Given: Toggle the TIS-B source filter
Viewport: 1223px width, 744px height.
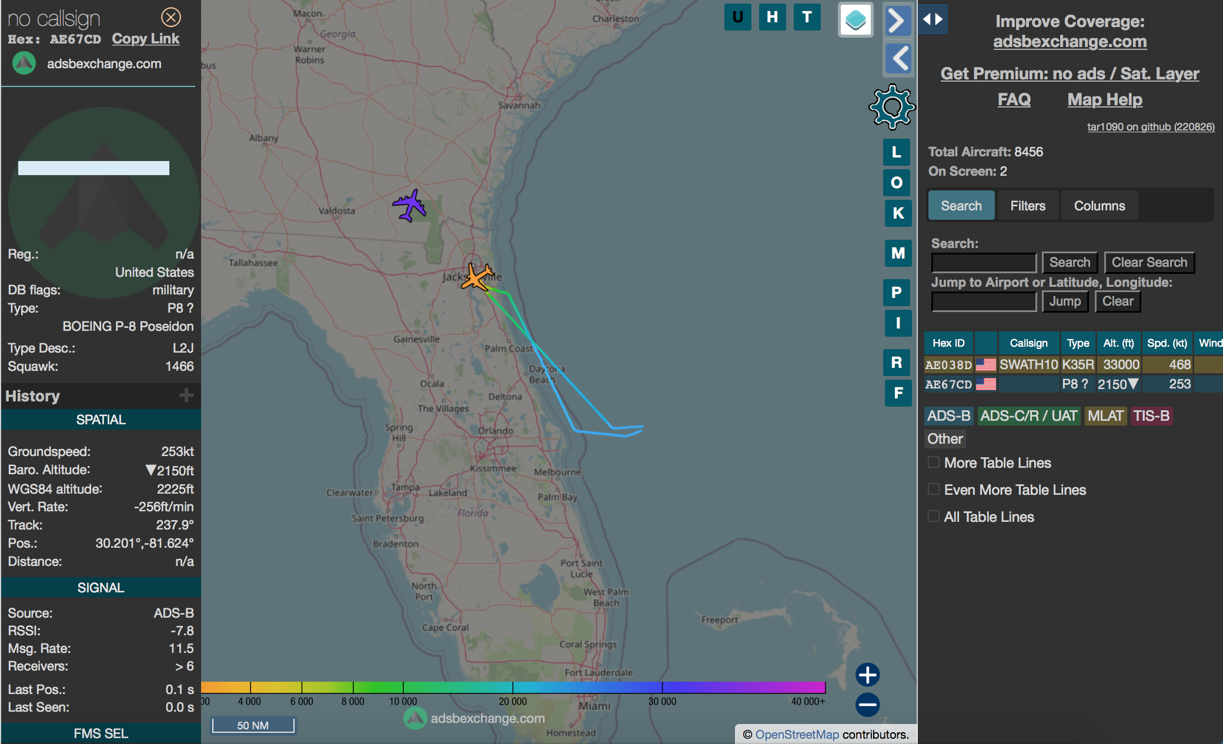Looking at the screenshot, I should pyautogui.click(x=1151, y=416).
